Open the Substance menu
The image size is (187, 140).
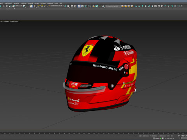50,3
